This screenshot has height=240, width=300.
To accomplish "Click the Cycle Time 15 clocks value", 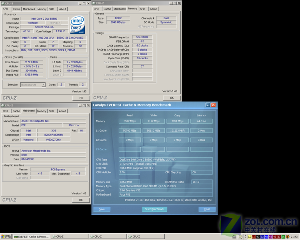I will tap(142, 58).
